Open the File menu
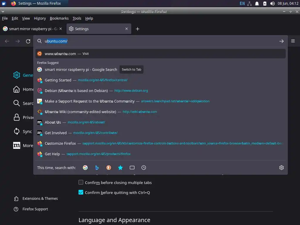 coord(5,18)
